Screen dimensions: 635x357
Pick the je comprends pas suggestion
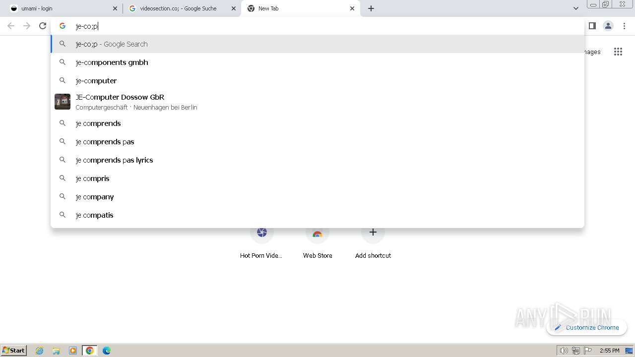point(317,142)
